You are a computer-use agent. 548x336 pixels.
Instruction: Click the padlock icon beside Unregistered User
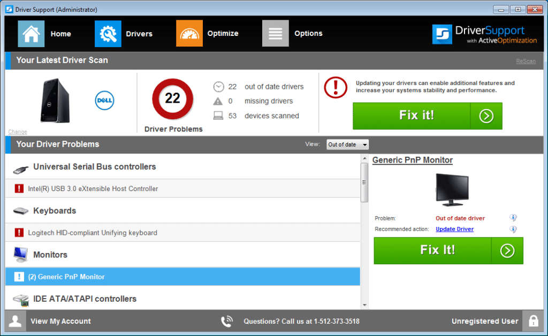pos(533,321)
